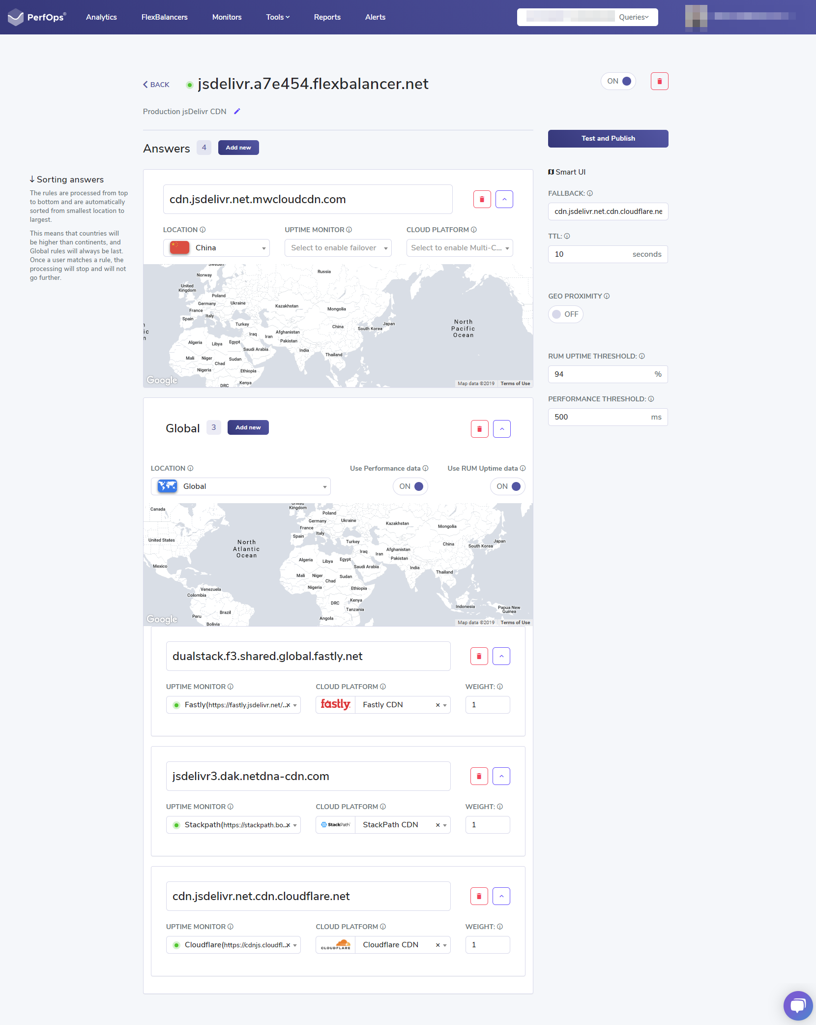The image size is (816, 1025).
Task: Collapse the cdn.jsdelivr.net.mwcloudcdn.com answer card
Action: click(504, 199)
